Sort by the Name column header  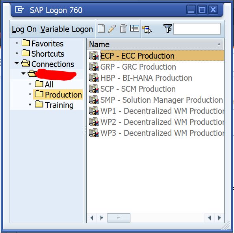(155, 44)
